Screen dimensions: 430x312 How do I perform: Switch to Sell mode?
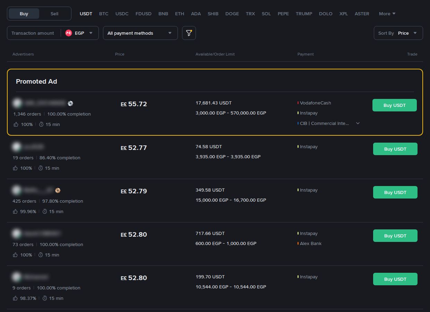coord(54,14)
